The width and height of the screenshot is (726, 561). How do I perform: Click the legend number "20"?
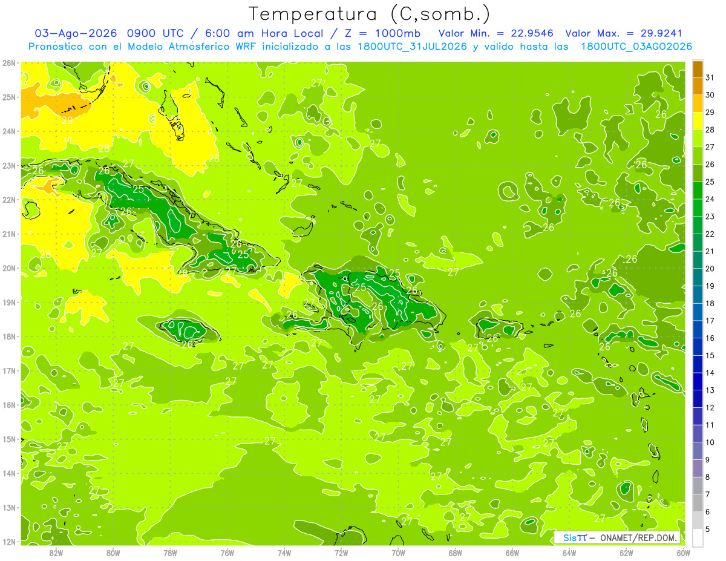coord(710,269)
